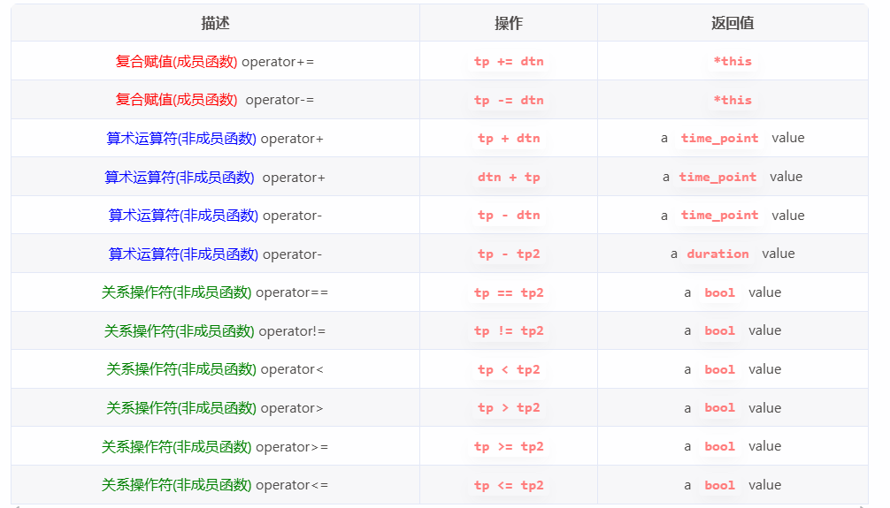Click code snippet tp < tp2
The height and width of the screenshot is (508, 890).
(509, 369)
